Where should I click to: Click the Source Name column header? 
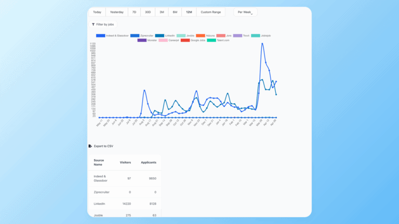(99, 162)
